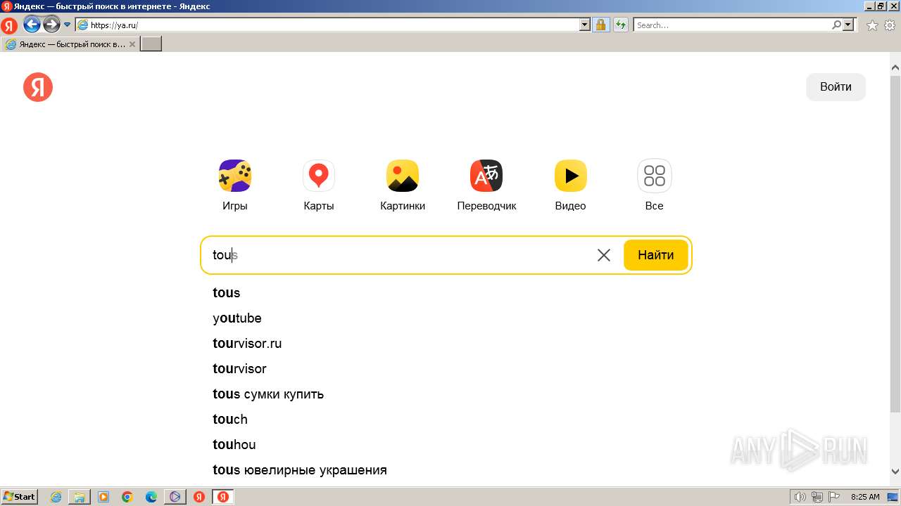Click the scrollbar up arrow
Image resolution: width=901 pixels, height=506 pixels.
pos(895,67)
